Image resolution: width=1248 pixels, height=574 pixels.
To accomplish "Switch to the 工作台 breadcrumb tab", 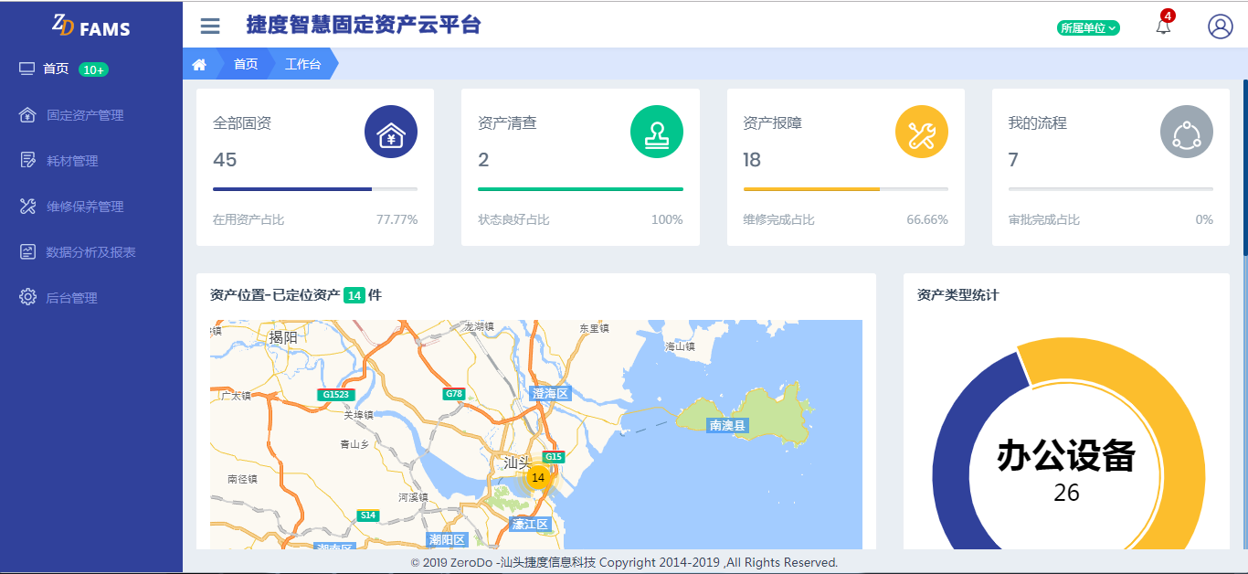I will click(x=302, y=64).
